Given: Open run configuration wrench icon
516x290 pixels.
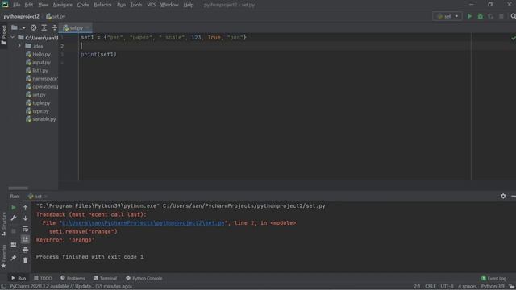Looking at the screenshot, I should coord(14,218).
